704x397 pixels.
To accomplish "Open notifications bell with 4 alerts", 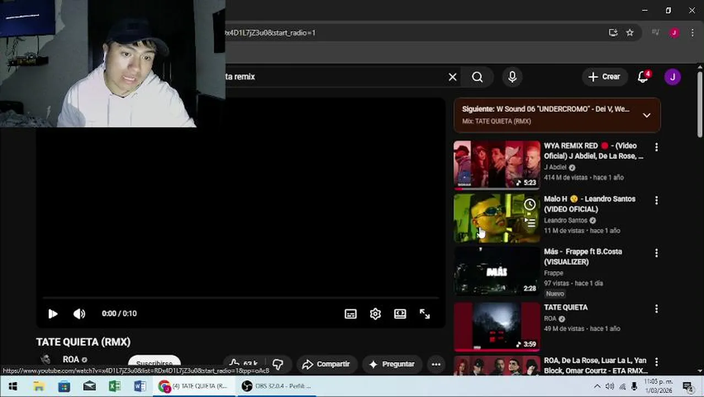I will (x=643, y=77).
